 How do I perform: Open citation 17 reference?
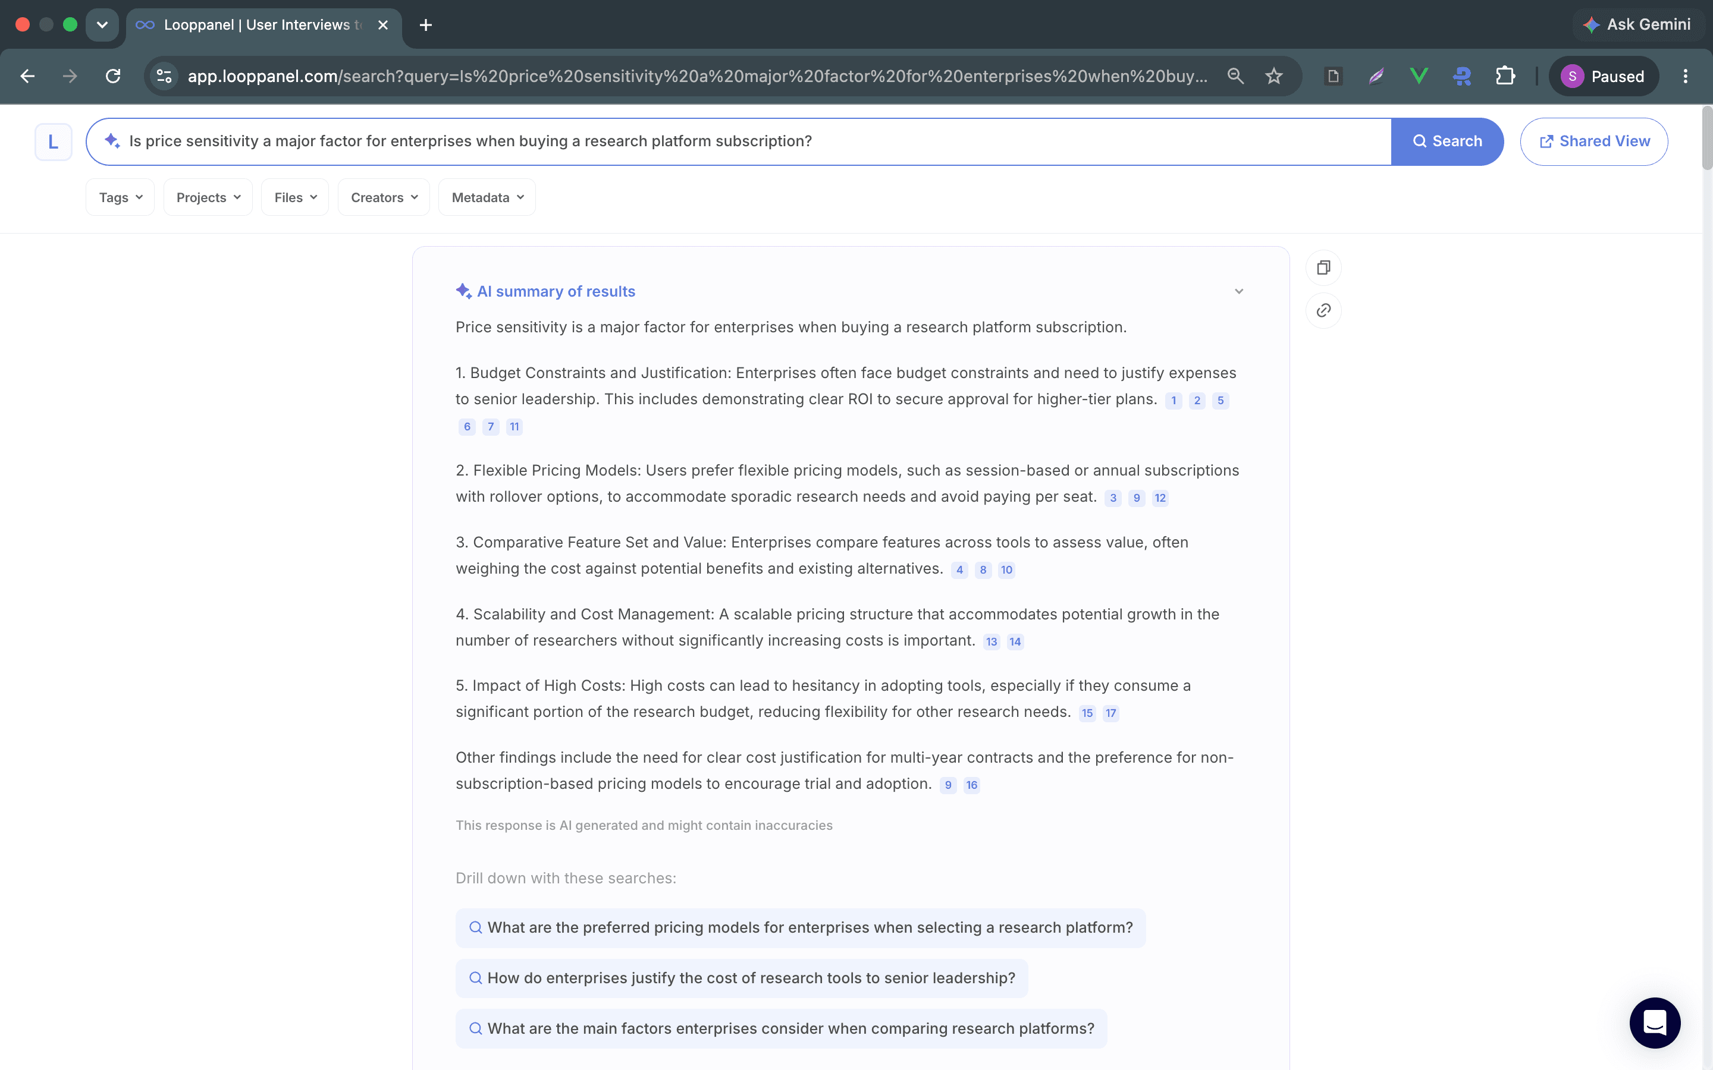[1111, 713]
